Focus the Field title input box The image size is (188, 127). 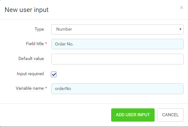click(x=117, y=44)
